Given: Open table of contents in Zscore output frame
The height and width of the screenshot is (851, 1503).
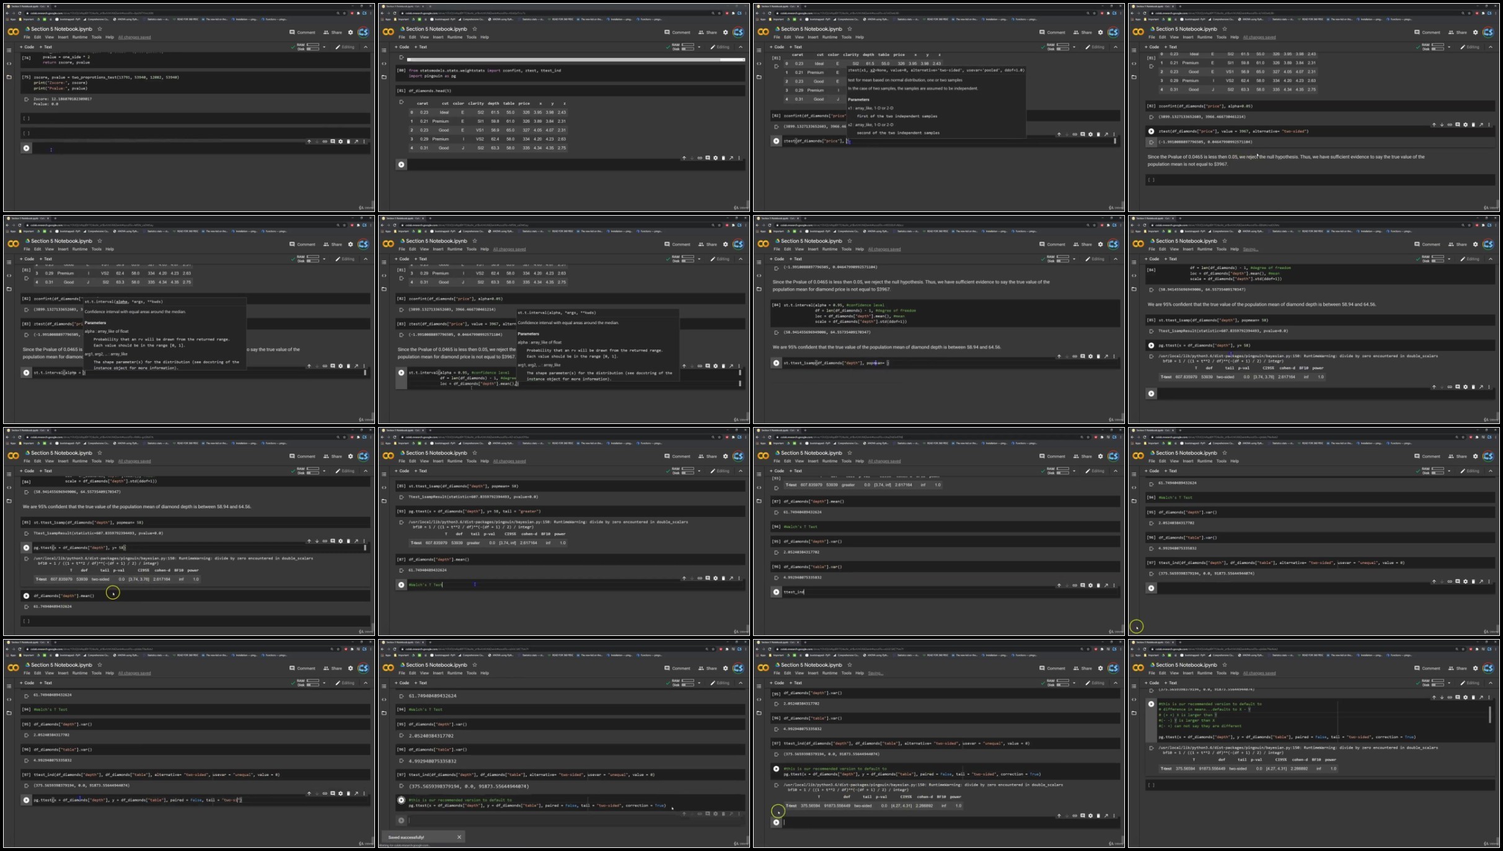Looking at the screenshot, I should coord(9,50).
